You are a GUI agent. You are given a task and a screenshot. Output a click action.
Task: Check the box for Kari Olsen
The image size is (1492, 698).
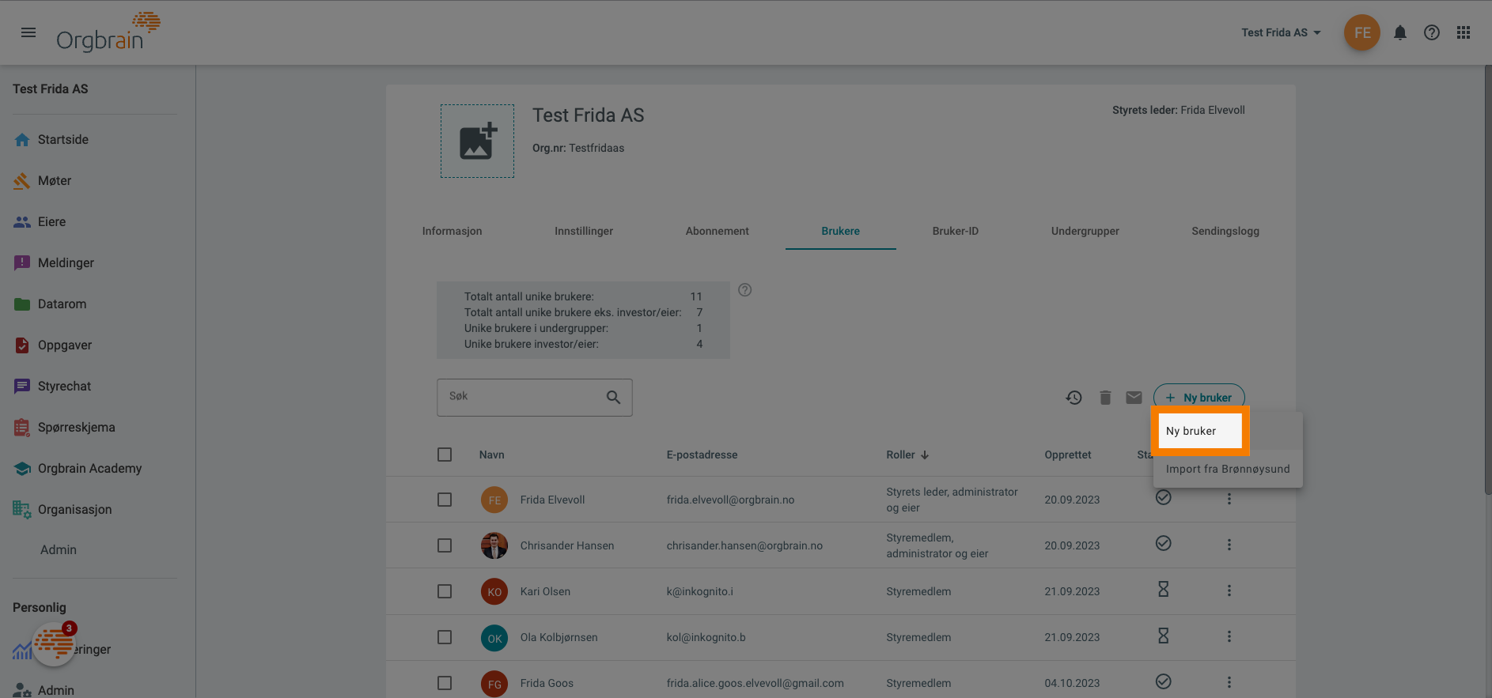click(445, 591)
